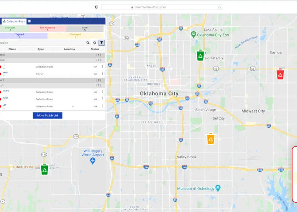Open three-dot menu for 'start' row
This screenshot has height=212, width=297.
coord(102,92)
